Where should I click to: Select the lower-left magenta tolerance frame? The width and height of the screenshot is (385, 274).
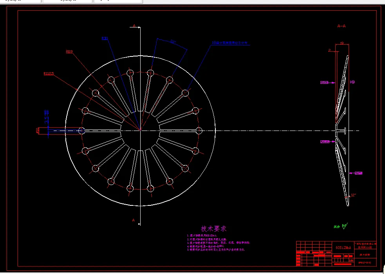[x=325, y=142]
